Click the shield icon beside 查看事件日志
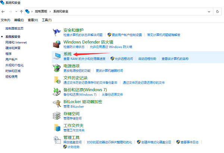Image resolution: width=224 pixels, height=153 pixels. (178, 142)
